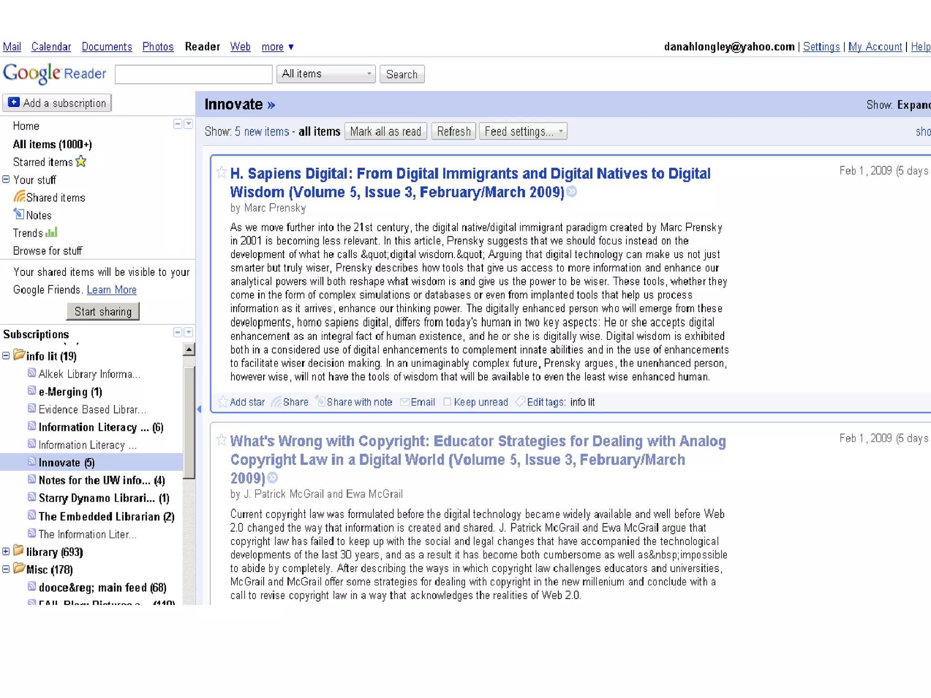Open the Calendar link in top bar
Viewport: 931px width, 698px height.
51,47
